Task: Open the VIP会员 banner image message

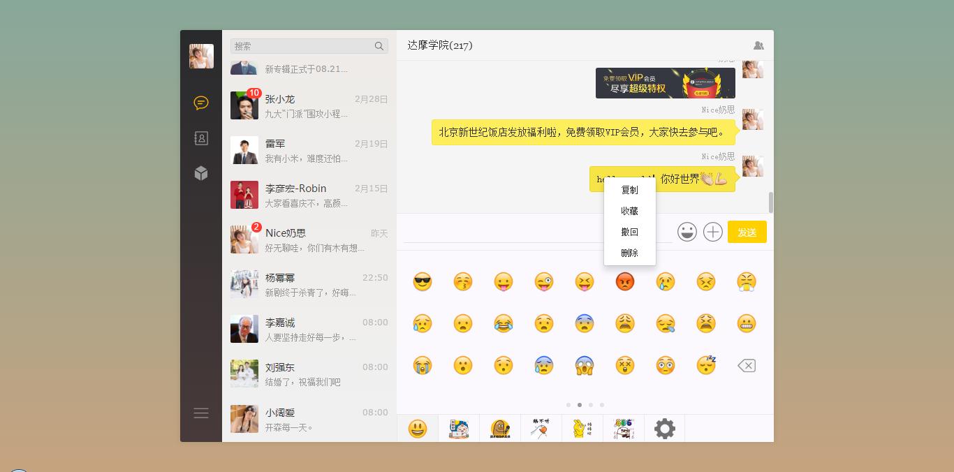Action: [666, 83]
